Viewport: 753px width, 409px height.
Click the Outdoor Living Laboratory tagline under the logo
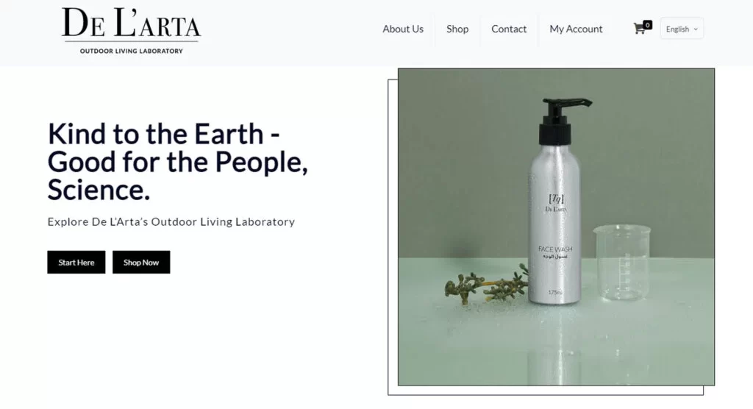[x=131, y=51]
